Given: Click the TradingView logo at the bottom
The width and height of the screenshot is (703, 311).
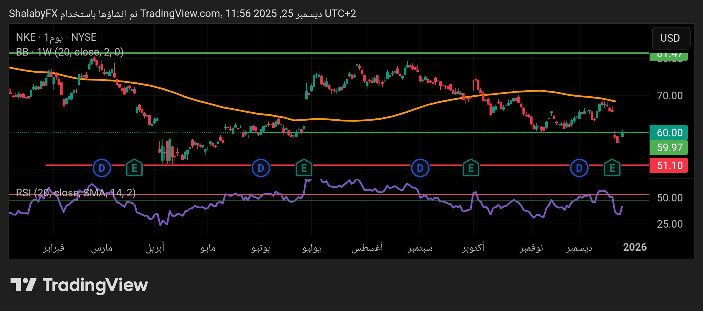Looking at the screenshot, I should (x=79, y=285).
